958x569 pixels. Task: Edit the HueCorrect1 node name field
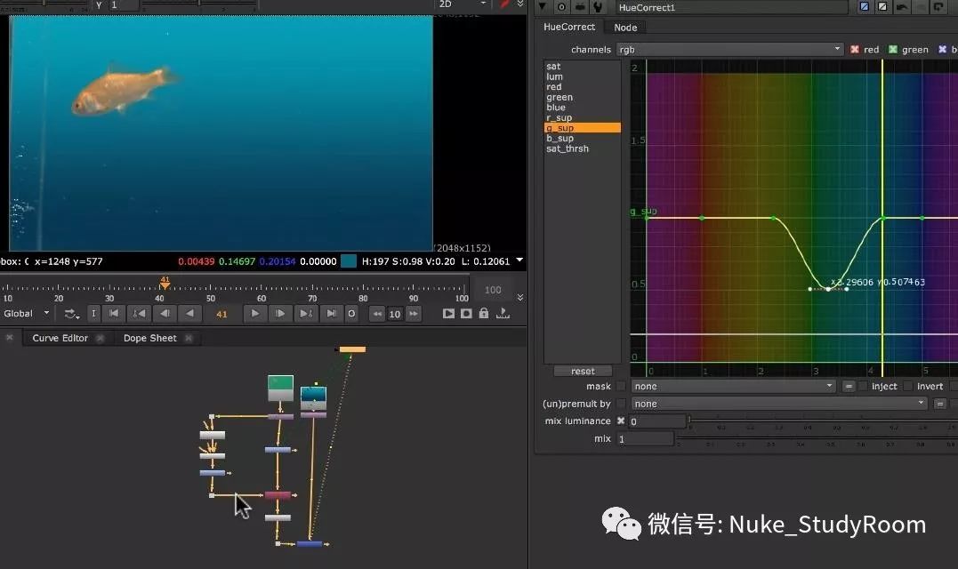click(731, 7)
